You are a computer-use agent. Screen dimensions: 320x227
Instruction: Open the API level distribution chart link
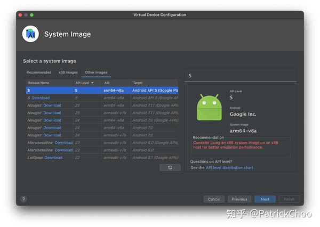pyautogui.click(x=229, y=168)
